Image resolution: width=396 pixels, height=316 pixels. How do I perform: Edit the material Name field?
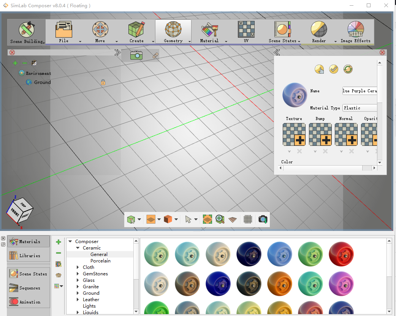coord(360,91)
